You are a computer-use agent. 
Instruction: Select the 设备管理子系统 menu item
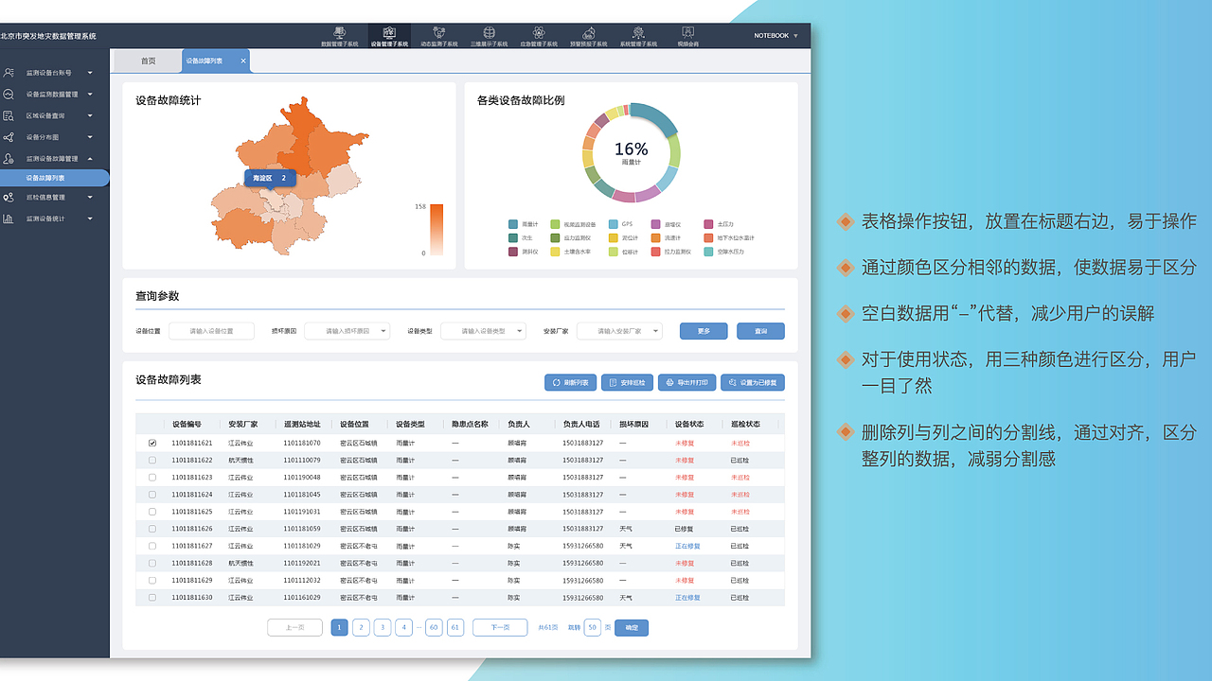coord(389,36)
